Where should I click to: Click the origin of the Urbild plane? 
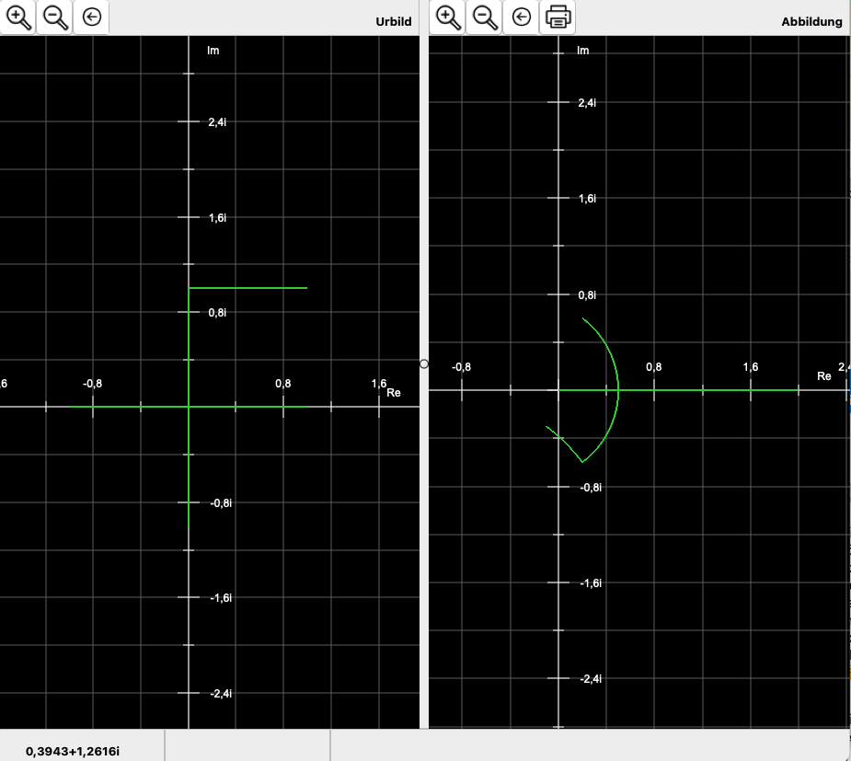pyautogui.click(x=189, y=406)
